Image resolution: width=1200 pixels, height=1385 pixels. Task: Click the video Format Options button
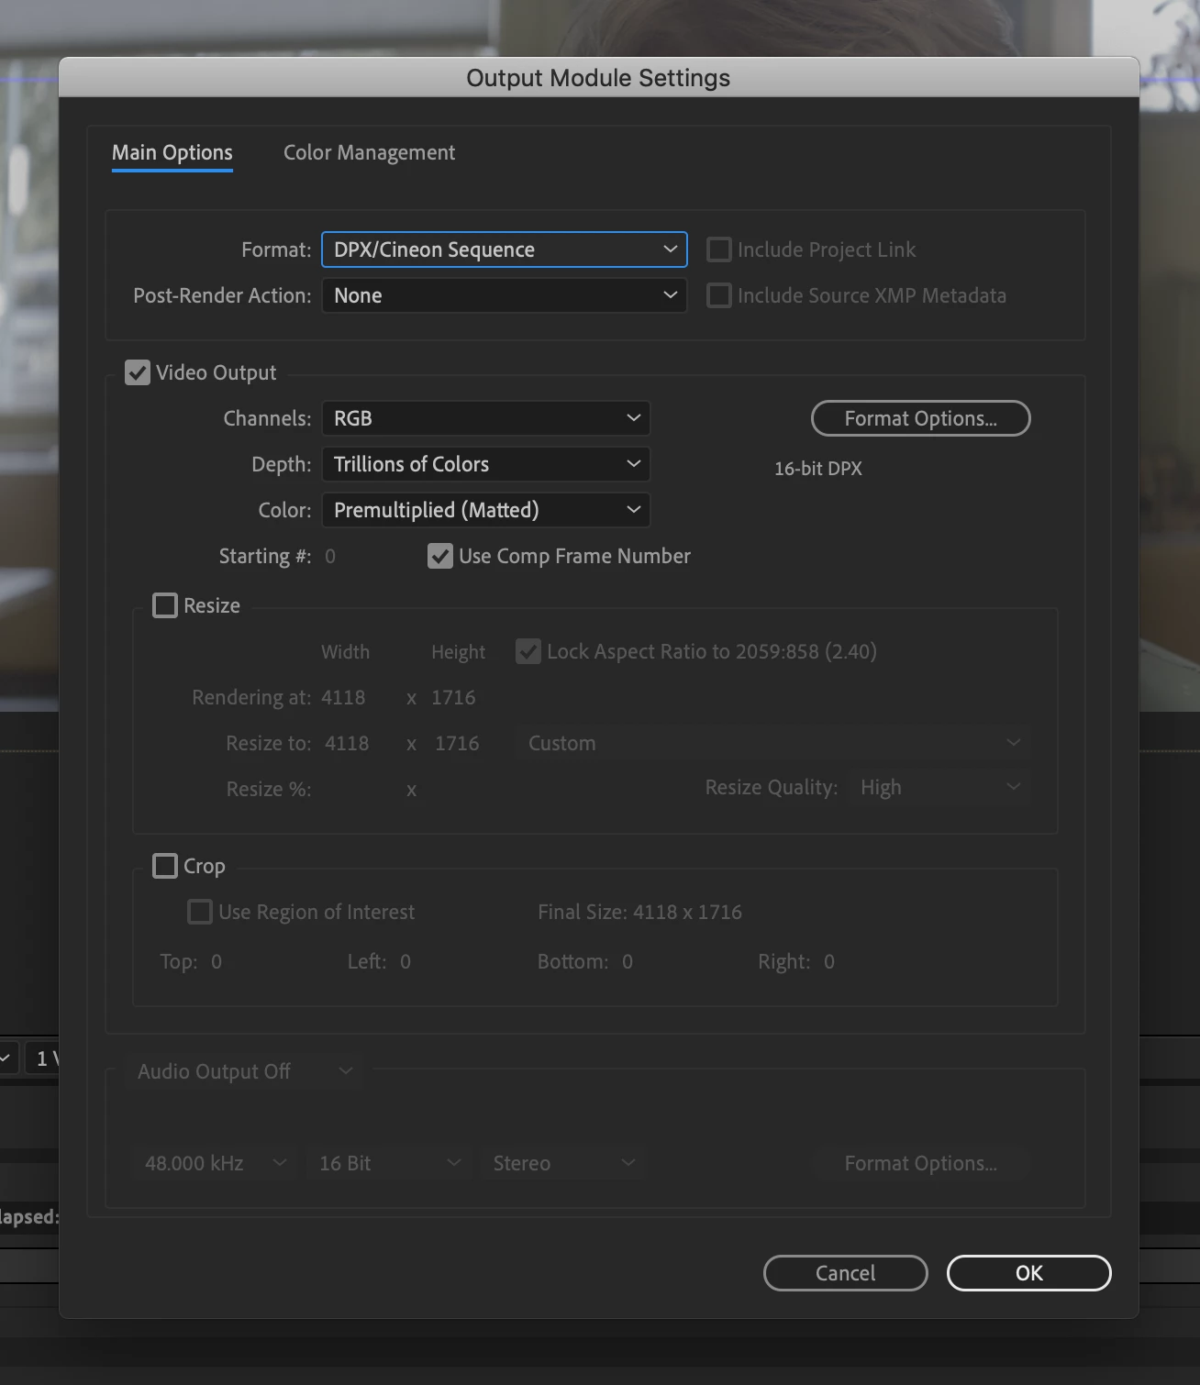coord(920,418)
